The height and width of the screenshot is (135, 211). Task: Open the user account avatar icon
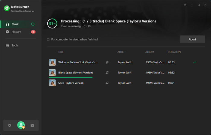pos(21,125)
